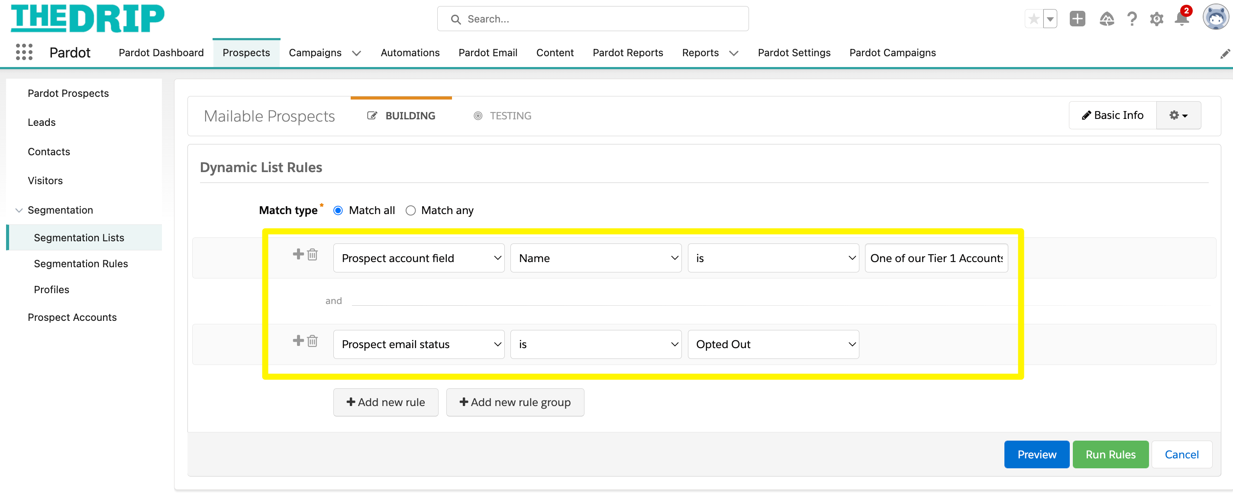This screenshot has width=1233, height=499.
Task: Open the Pardot Settings tab
Action: [794, 53]
